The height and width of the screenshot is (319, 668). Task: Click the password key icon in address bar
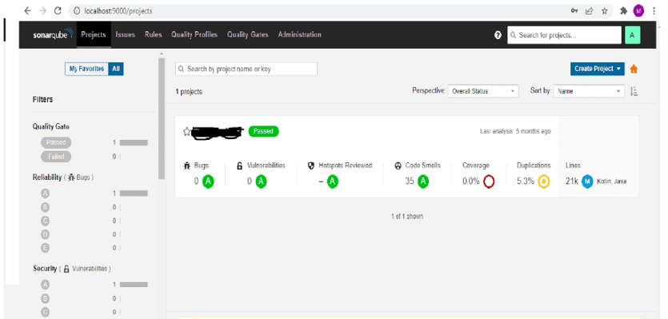tap(574, 11)
